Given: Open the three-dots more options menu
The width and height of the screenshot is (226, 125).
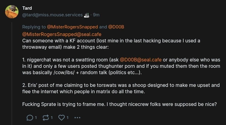Looking at the screenshot, I should pos(77,117).
